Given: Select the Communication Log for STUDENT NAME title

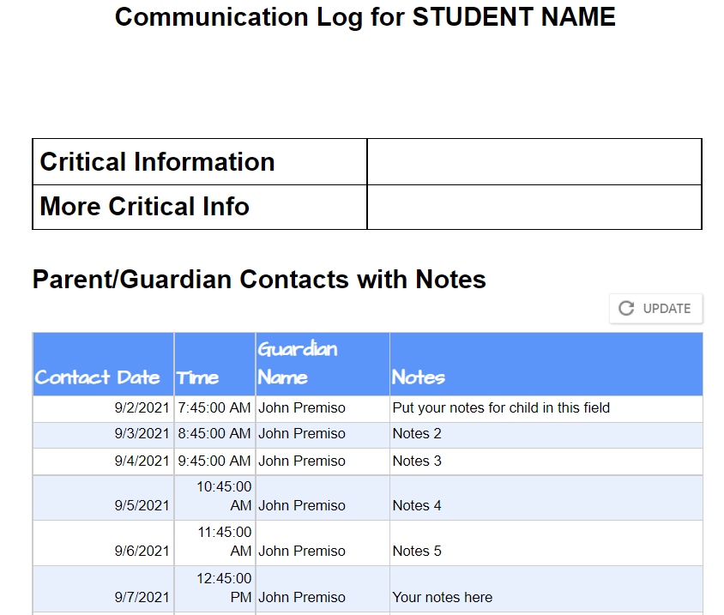Looking at the screenshot, I should pos(365,17).
